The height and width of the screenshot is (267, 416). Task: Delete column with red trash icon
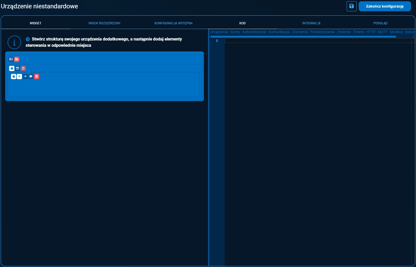(x=37, y=76)
